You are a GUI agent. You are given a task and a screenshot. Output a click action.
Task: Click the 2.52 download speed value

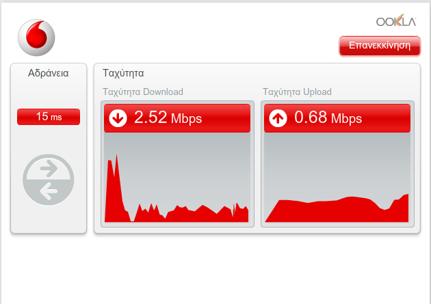[x=151, y=117]
